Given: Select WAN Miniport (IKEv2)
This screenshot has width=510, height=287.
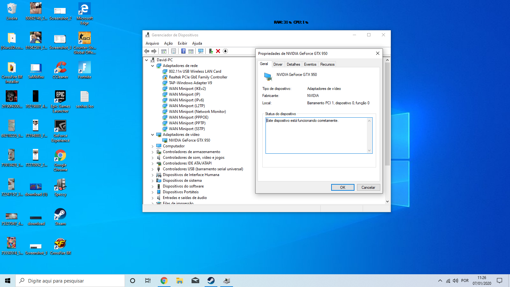Looking at the screenshot, I should pyautogui.click(x=187, y=89).
